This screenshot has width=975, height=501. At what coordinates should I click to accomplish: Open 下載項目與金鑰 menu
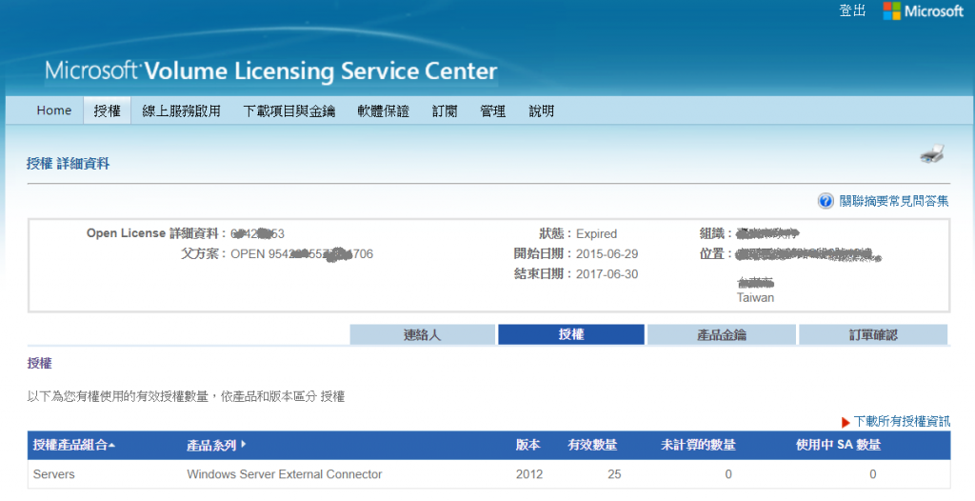[x=289, y=110]
